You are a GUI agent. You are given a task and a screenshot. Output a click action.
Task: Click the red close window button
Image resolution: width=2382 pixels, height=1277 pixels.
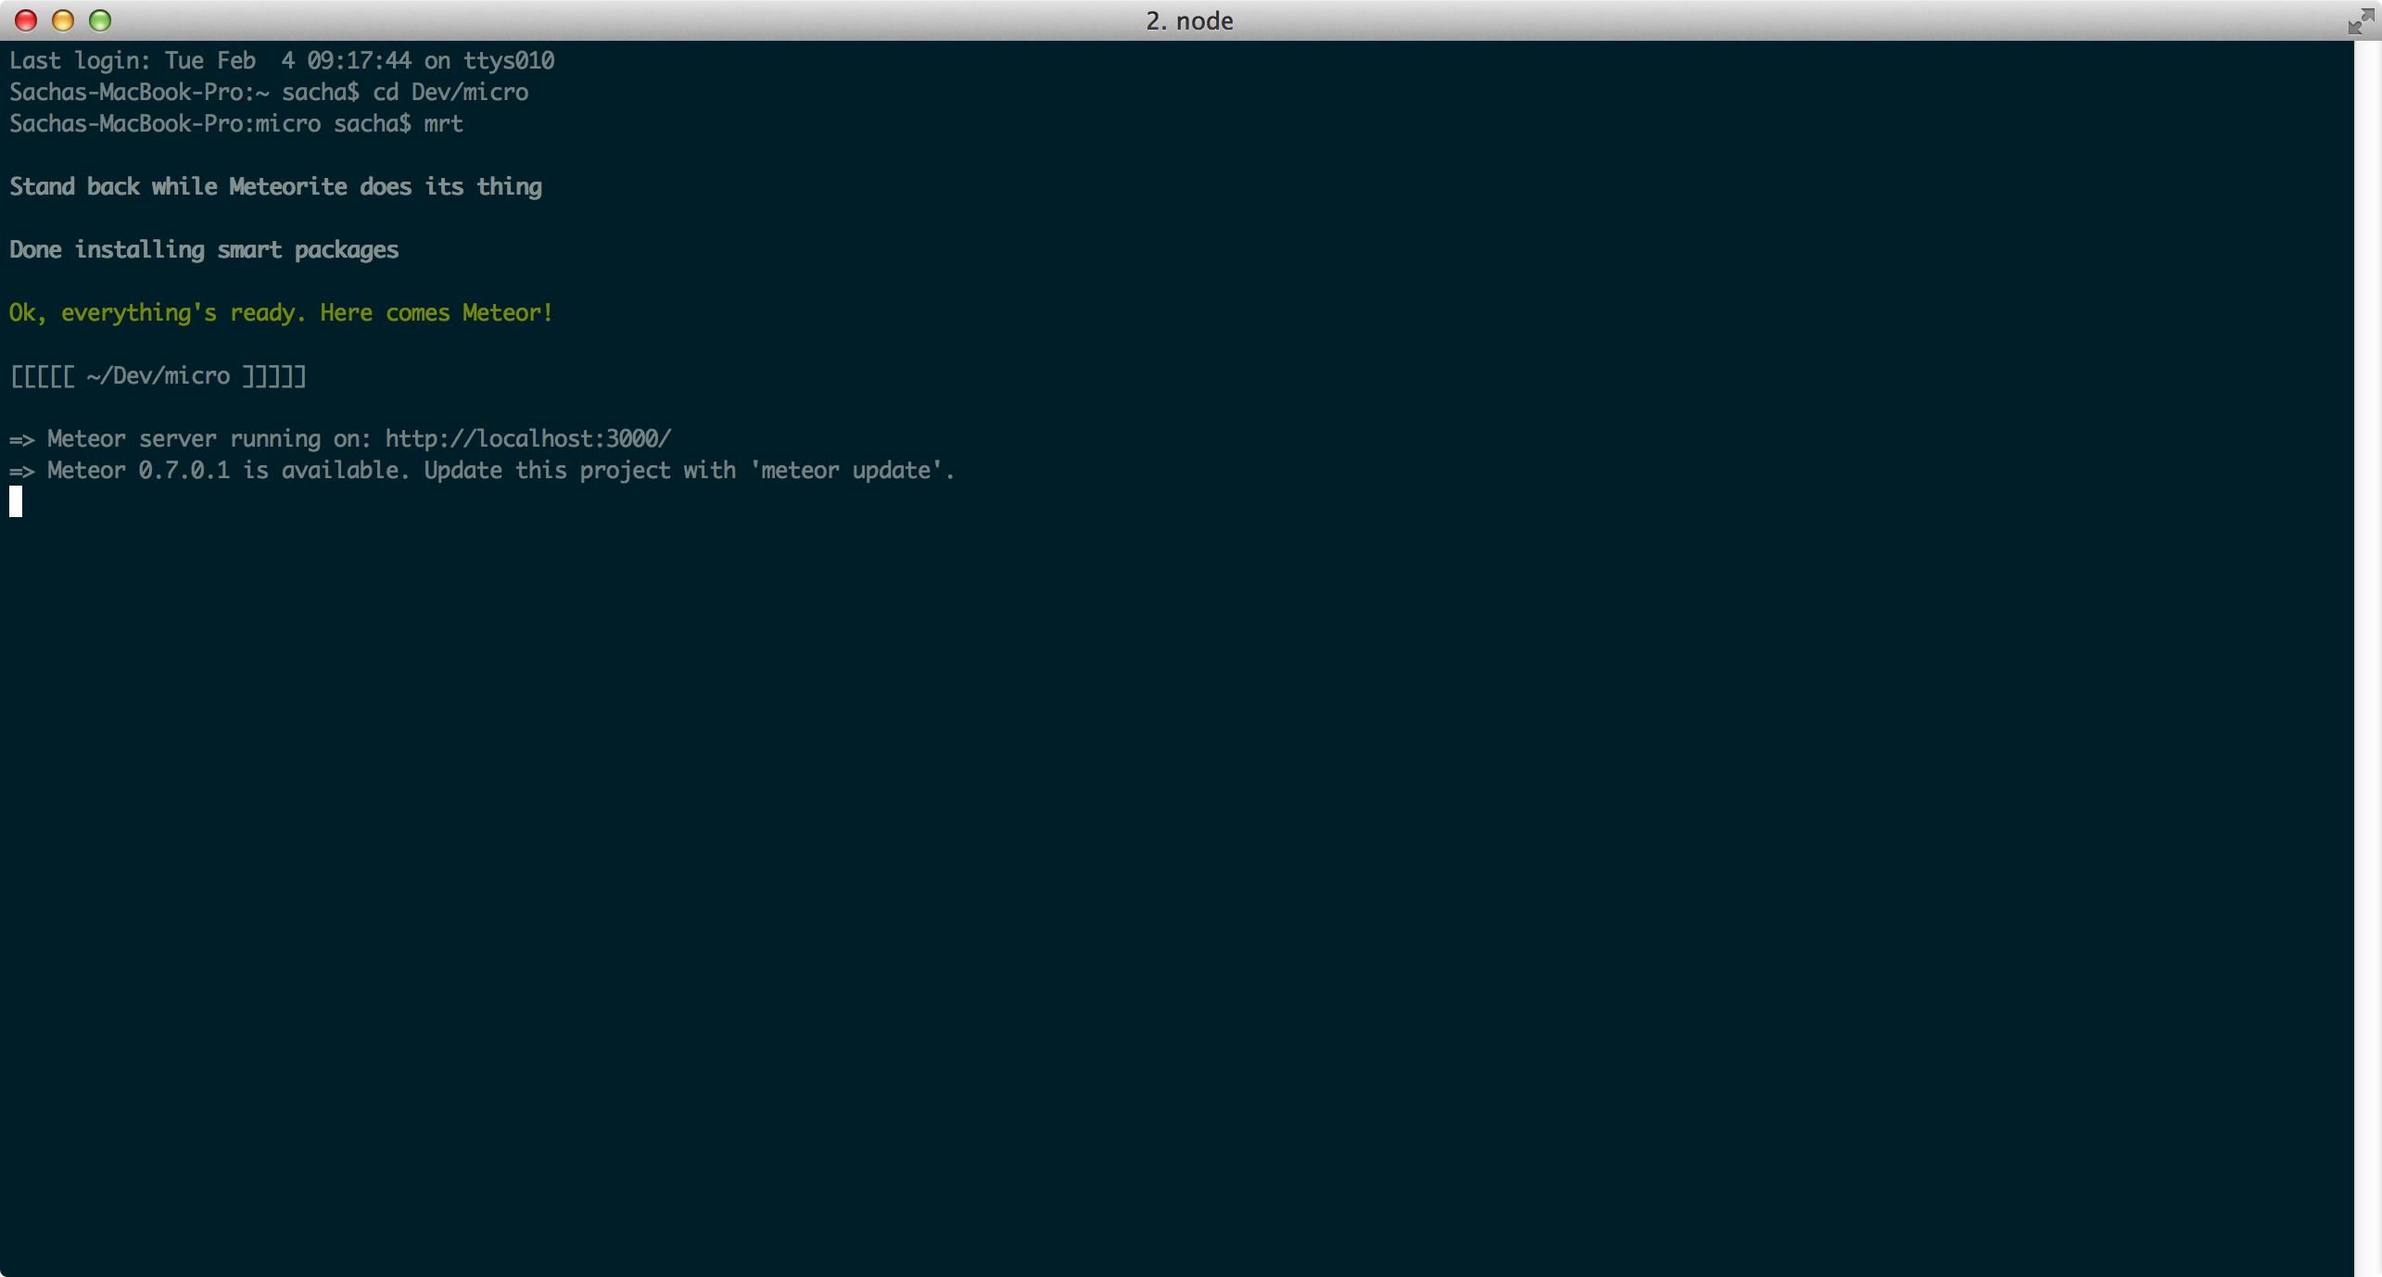pyautogui.click(x=26, y=20)
